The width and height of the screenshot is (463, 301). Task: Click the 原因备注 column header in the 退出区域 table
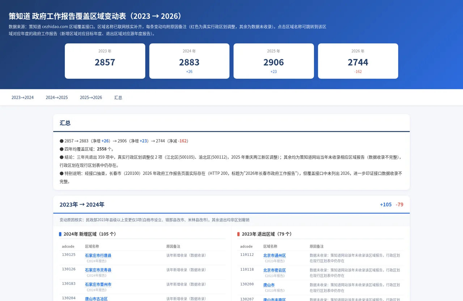pyautogui.click(x=317, y=246)
